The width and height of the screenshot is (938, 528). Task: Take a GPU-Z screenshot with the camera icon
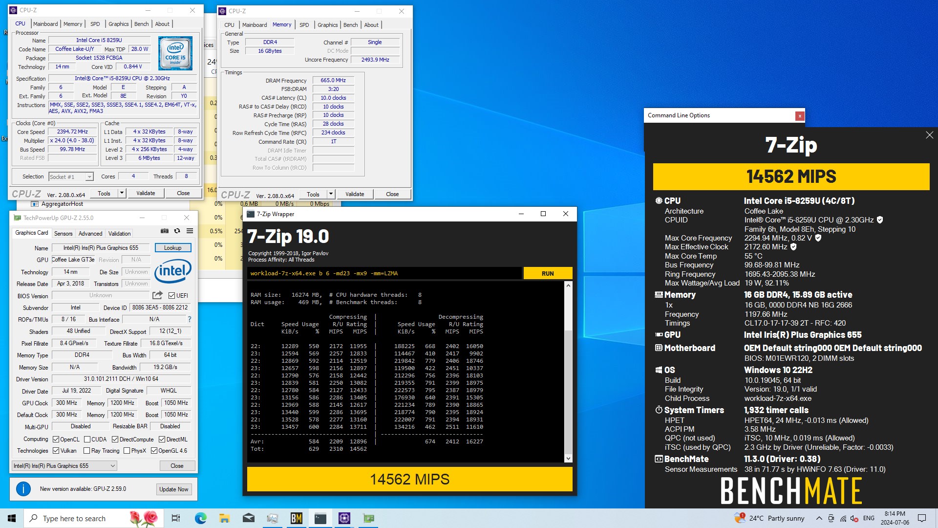[x=165, y=231]
